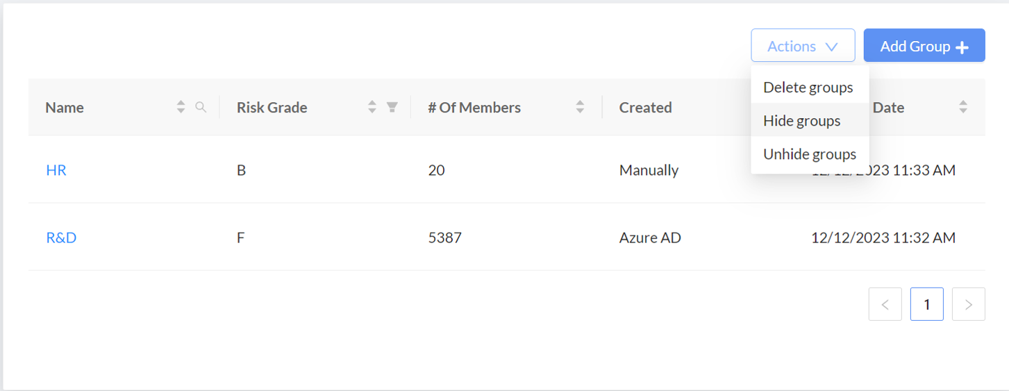This screenshot has width=1009, height=391.
Task: Open the Actions dropdown
Action: pos(802,46)
